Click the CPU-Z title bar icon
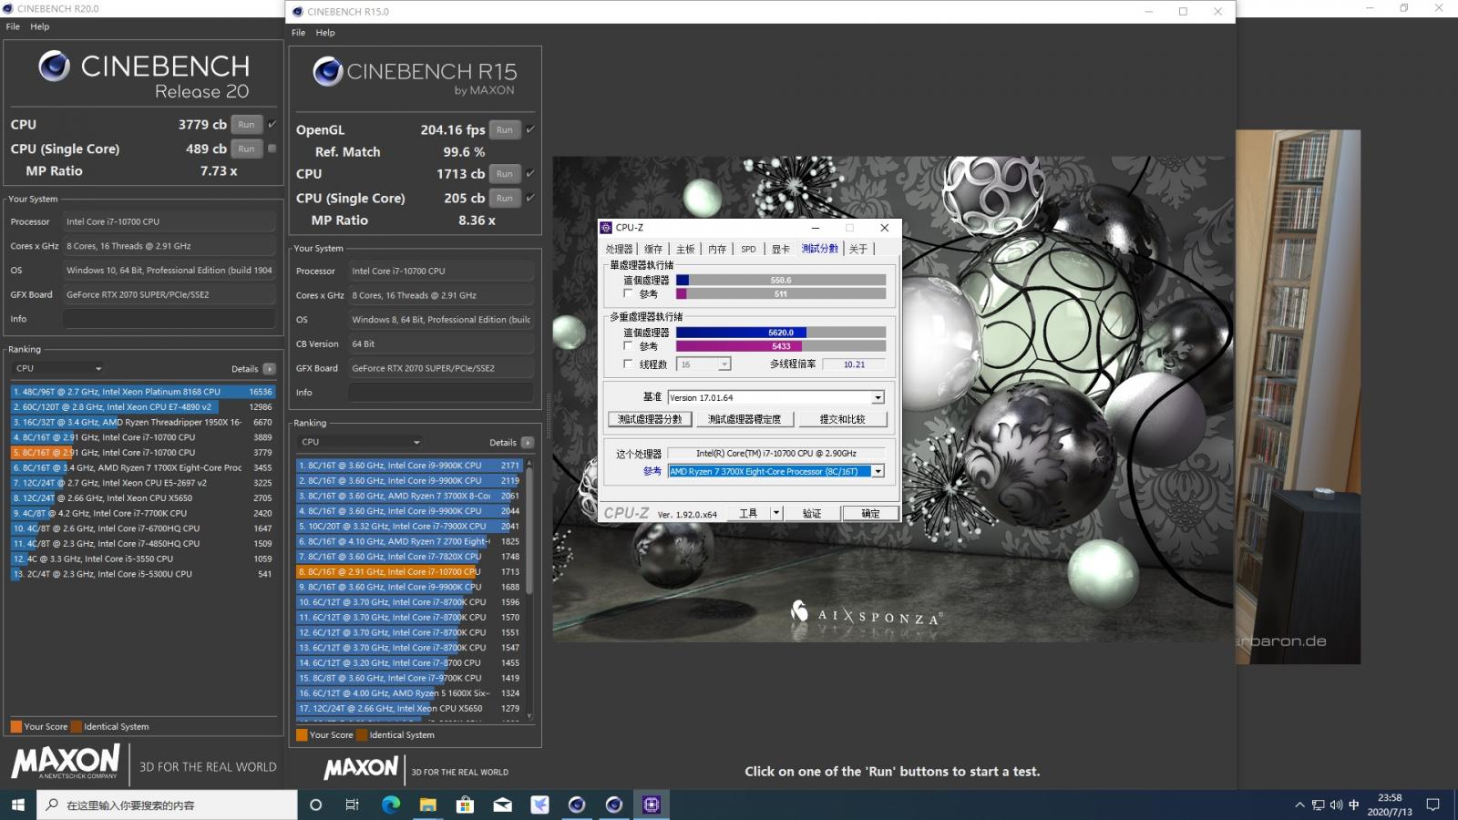The width and height of the screenshot is (1458, 820). tap(606, 228)
